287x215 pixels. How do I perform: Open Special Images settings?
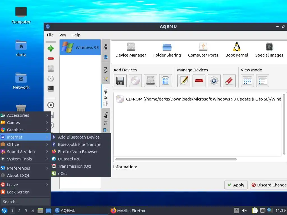(269, 50)
